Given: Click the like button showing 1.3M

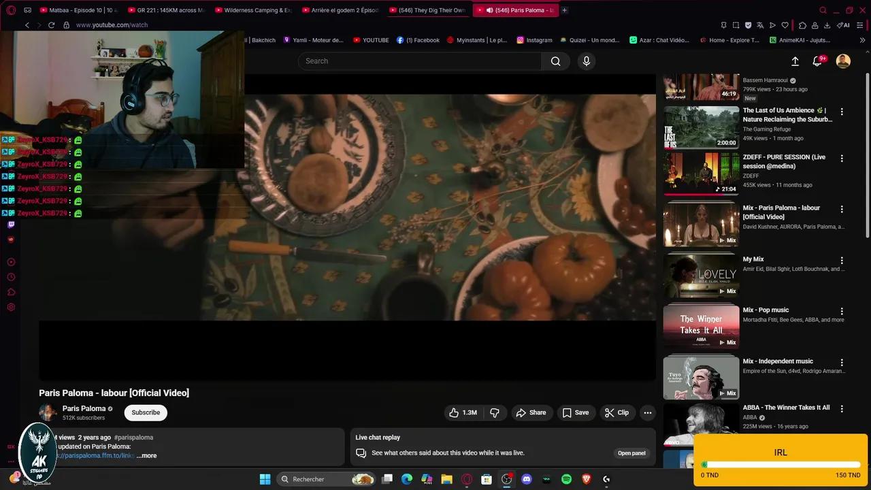Looking at the screenshot, I should [x=463, y=412].
